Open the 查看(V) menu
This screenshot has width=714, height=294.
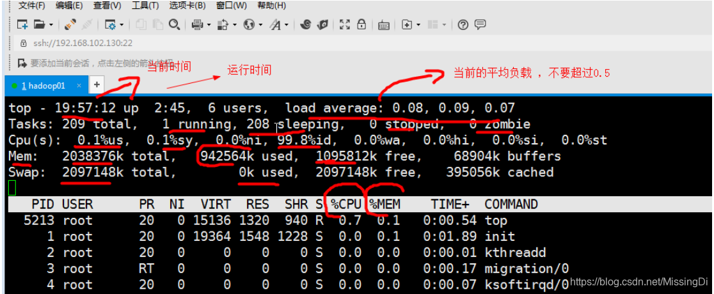coord(107,6)
